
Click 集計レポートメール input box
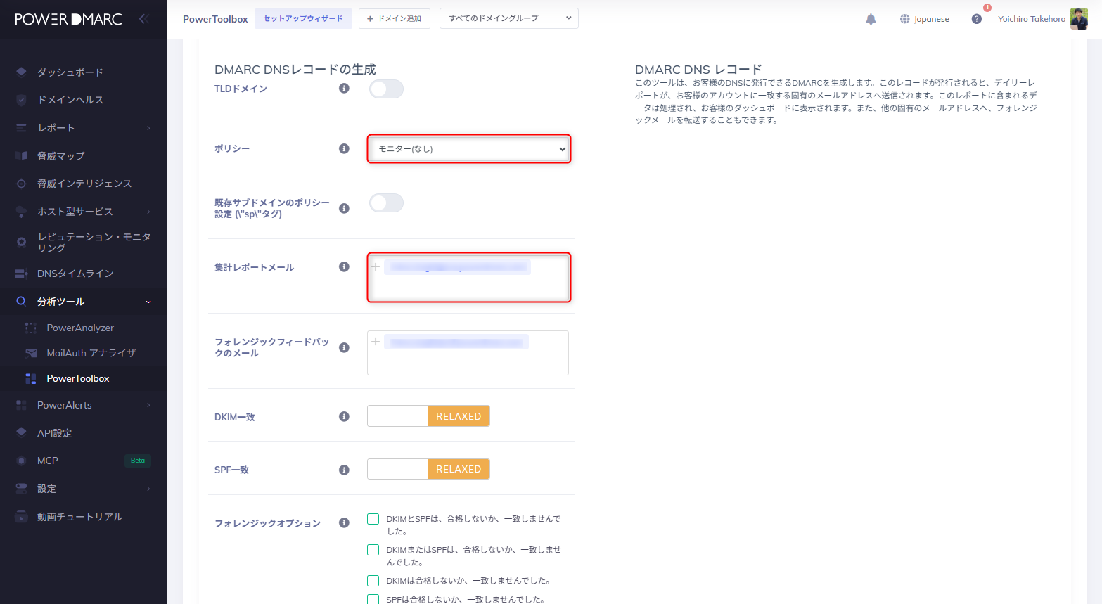[469, 278]
